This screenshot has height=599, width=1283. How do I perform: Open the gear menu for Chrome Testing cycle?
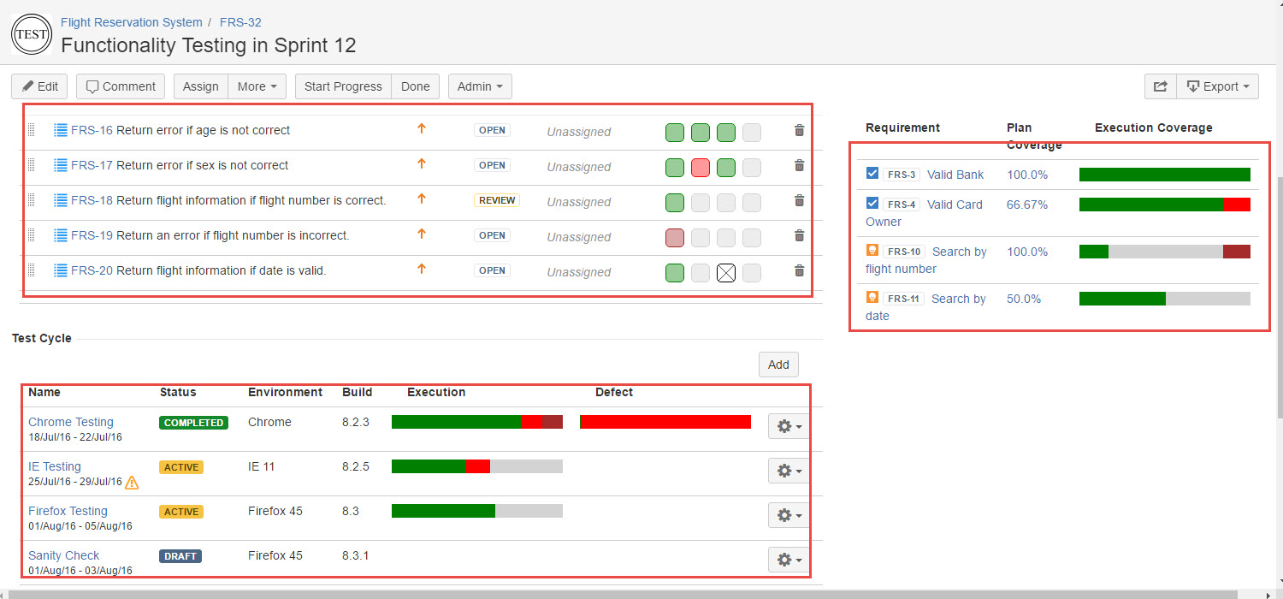pyautogui.click(x=788, y=426)
